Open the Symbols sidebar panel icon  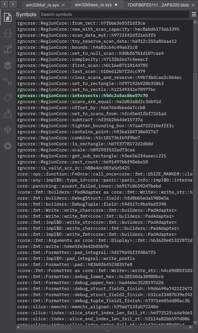[x=7, y=18]
